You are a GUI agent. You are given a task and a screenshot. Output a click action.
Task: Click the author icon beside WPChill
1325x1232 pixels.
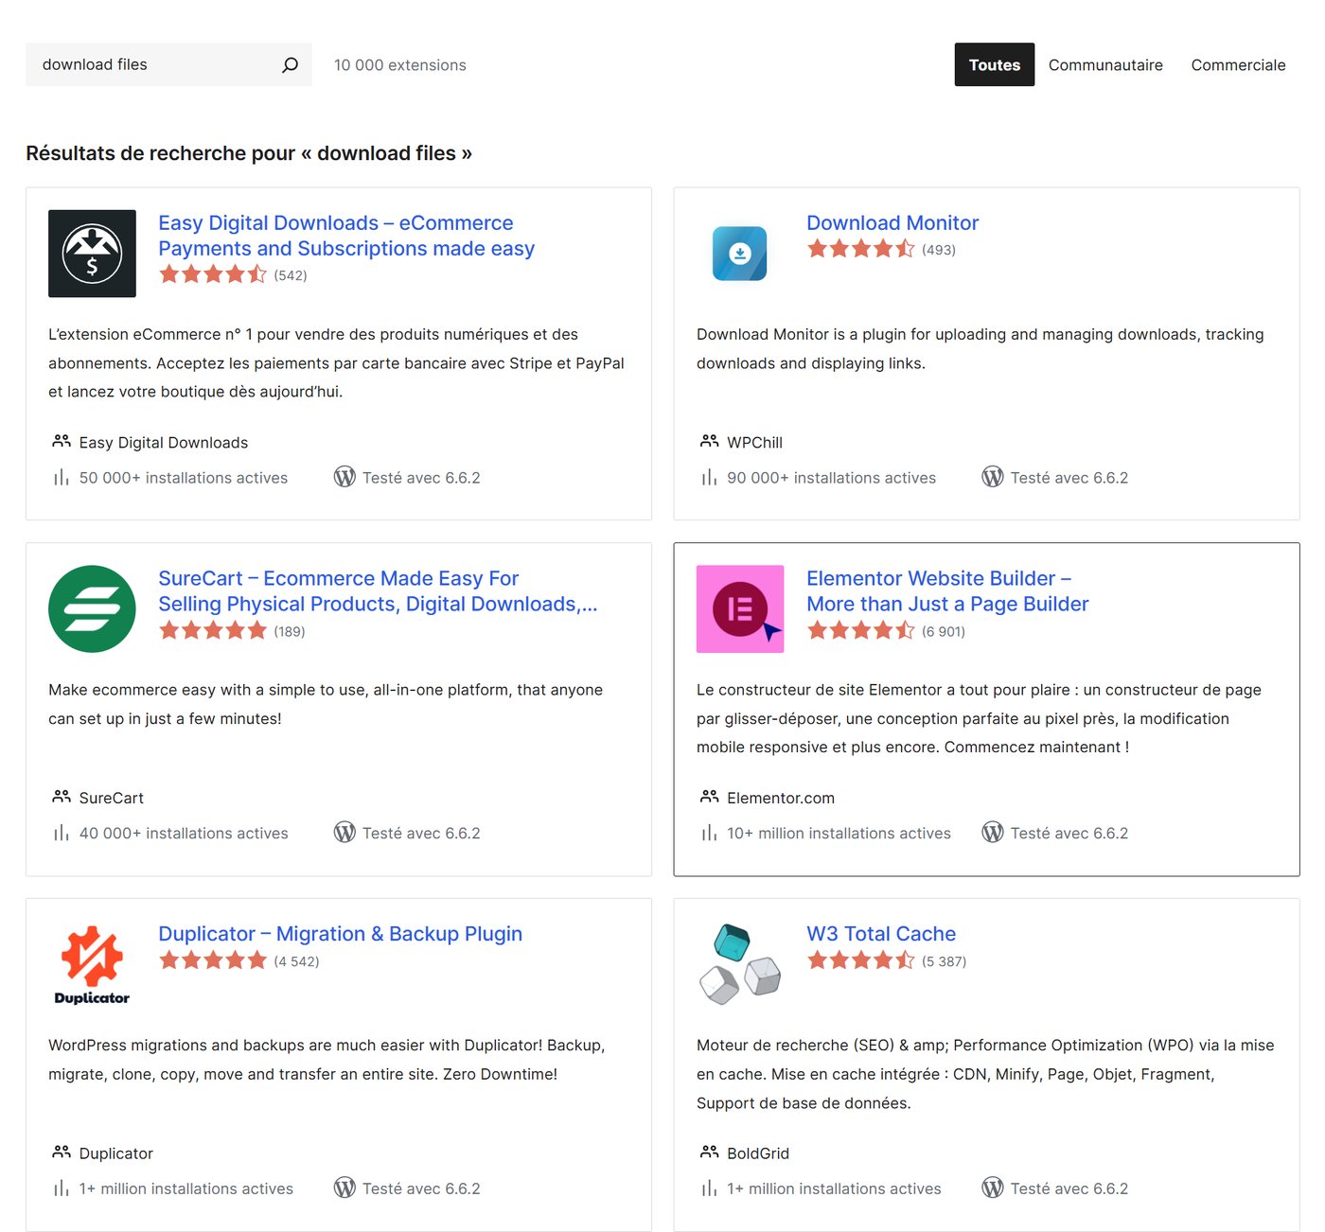pyautogui.click(x=710, y=441)
